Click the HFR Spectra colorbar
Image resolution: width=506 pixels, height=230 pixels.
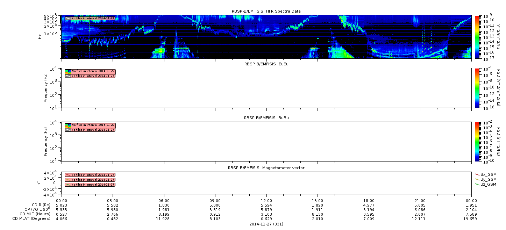(477, 37)
